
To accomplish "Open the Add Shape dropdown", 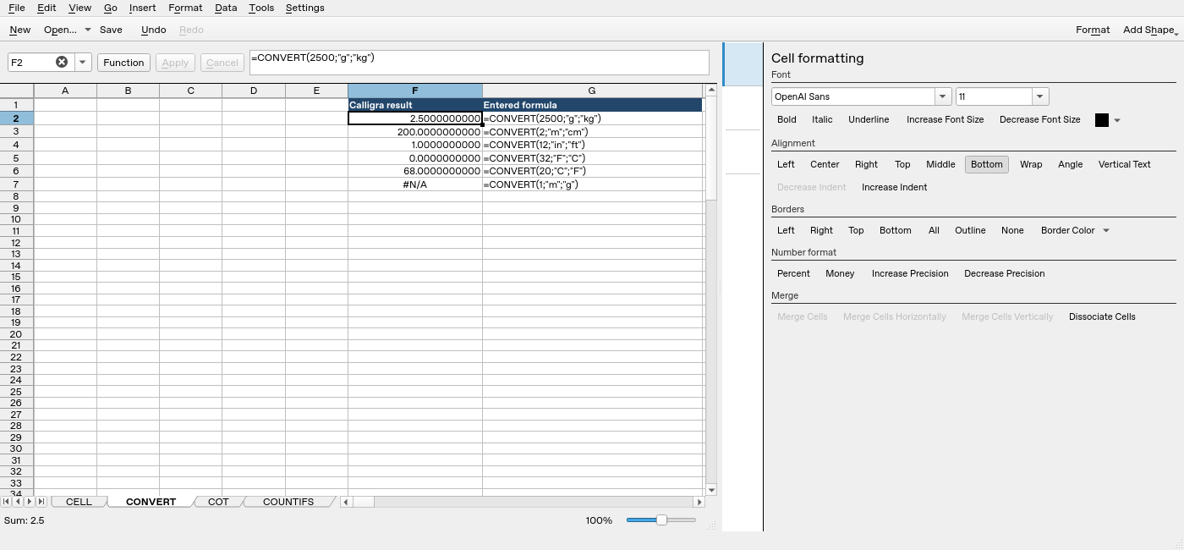I will coord(1149,30).
